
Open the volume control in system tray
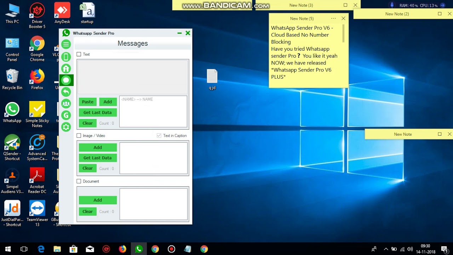click(x=410, y=249)
